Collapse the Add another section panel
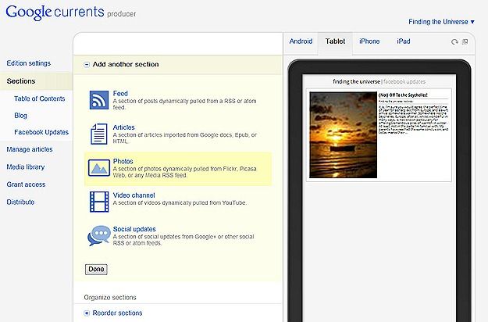Viewport: 488px width, 322px height. pos(87,64)
